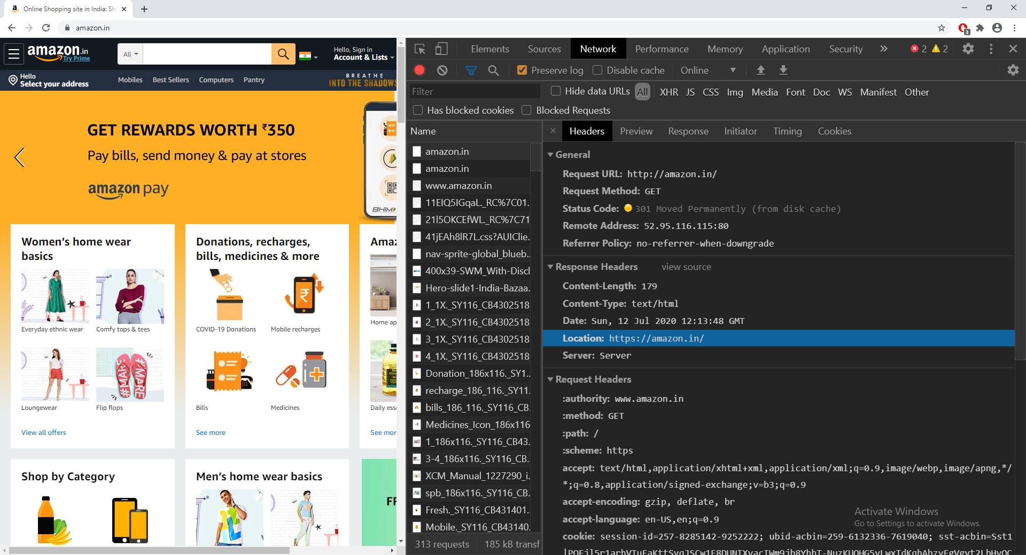The height and width of the screenshot is (555, 1026).
Task: Clear the network log
Action: [x=442, y=70]
